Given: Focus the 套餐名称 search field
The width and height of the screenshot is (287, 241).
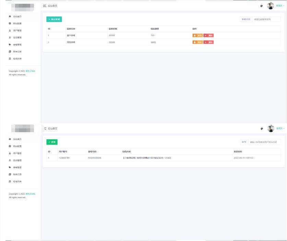Looking at the screenshot, I should tap(266, 20).
